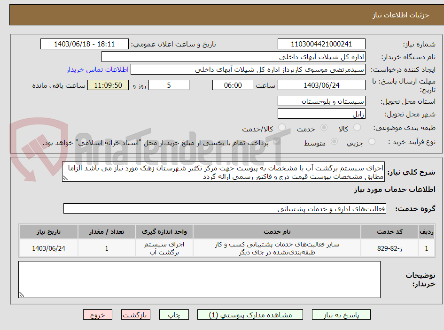Click the deadline time field 06:00
The width and height of the screenshot is (444, 330).
(x=233, y=85)
